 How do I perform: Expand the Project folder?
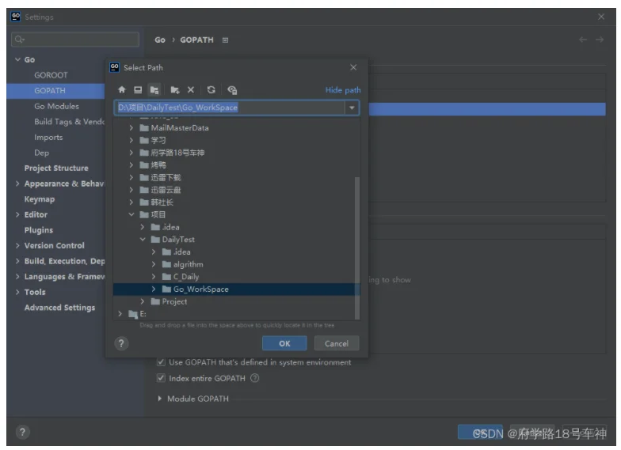(x=143, y=301)
